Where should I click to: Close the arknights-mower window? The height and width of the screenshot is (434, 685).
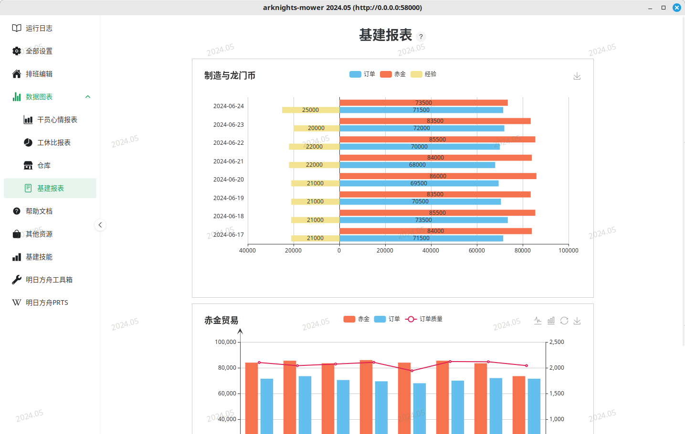click(677, 8)
